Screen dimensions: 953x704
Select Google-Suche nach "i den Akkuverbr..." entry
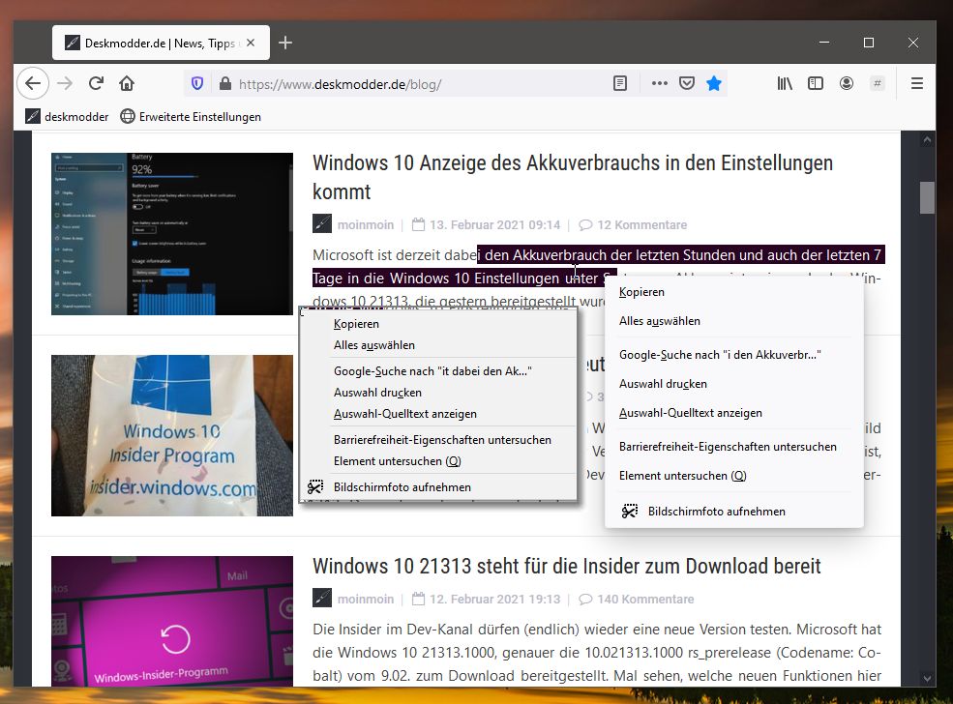pyautogui.click(x=720, y=355)
